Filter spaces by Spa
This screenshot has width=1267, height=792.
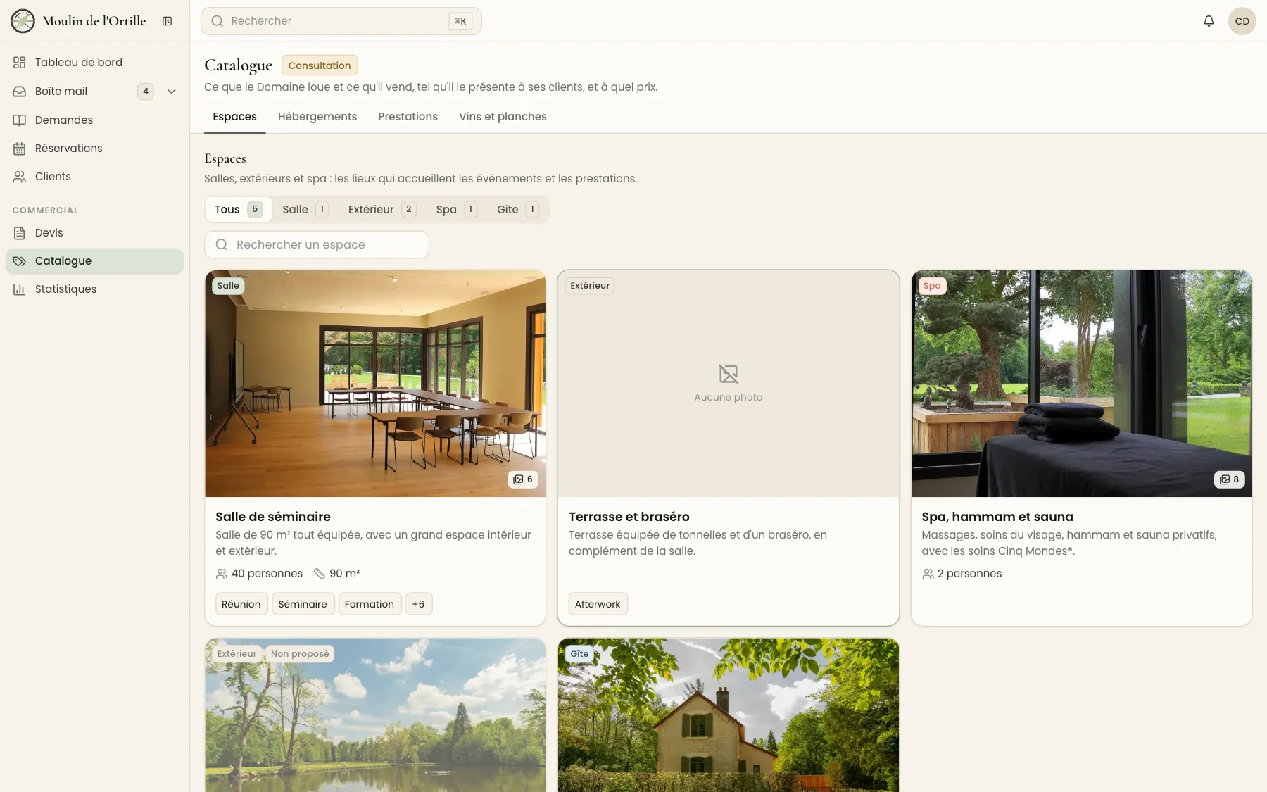[x=456, y=210]
